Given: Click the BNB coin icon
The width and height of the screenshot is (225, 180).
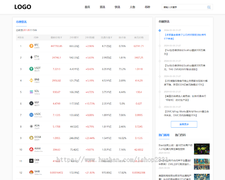Looking at the screenshot, I should [31, 80].
